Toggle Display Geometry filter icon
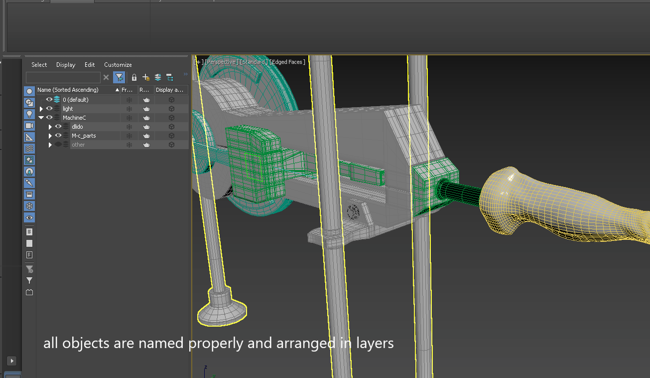 pyautogui.click(x=29, y=91)
